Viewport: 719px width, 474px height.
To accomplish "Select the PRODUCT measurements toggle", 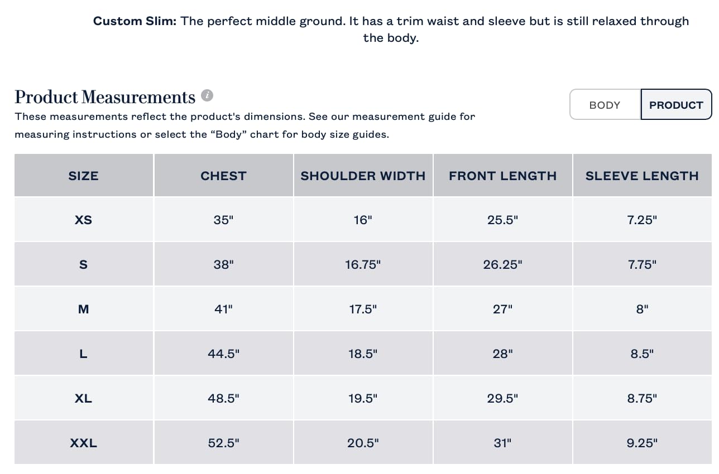I will tap(676, 105).
